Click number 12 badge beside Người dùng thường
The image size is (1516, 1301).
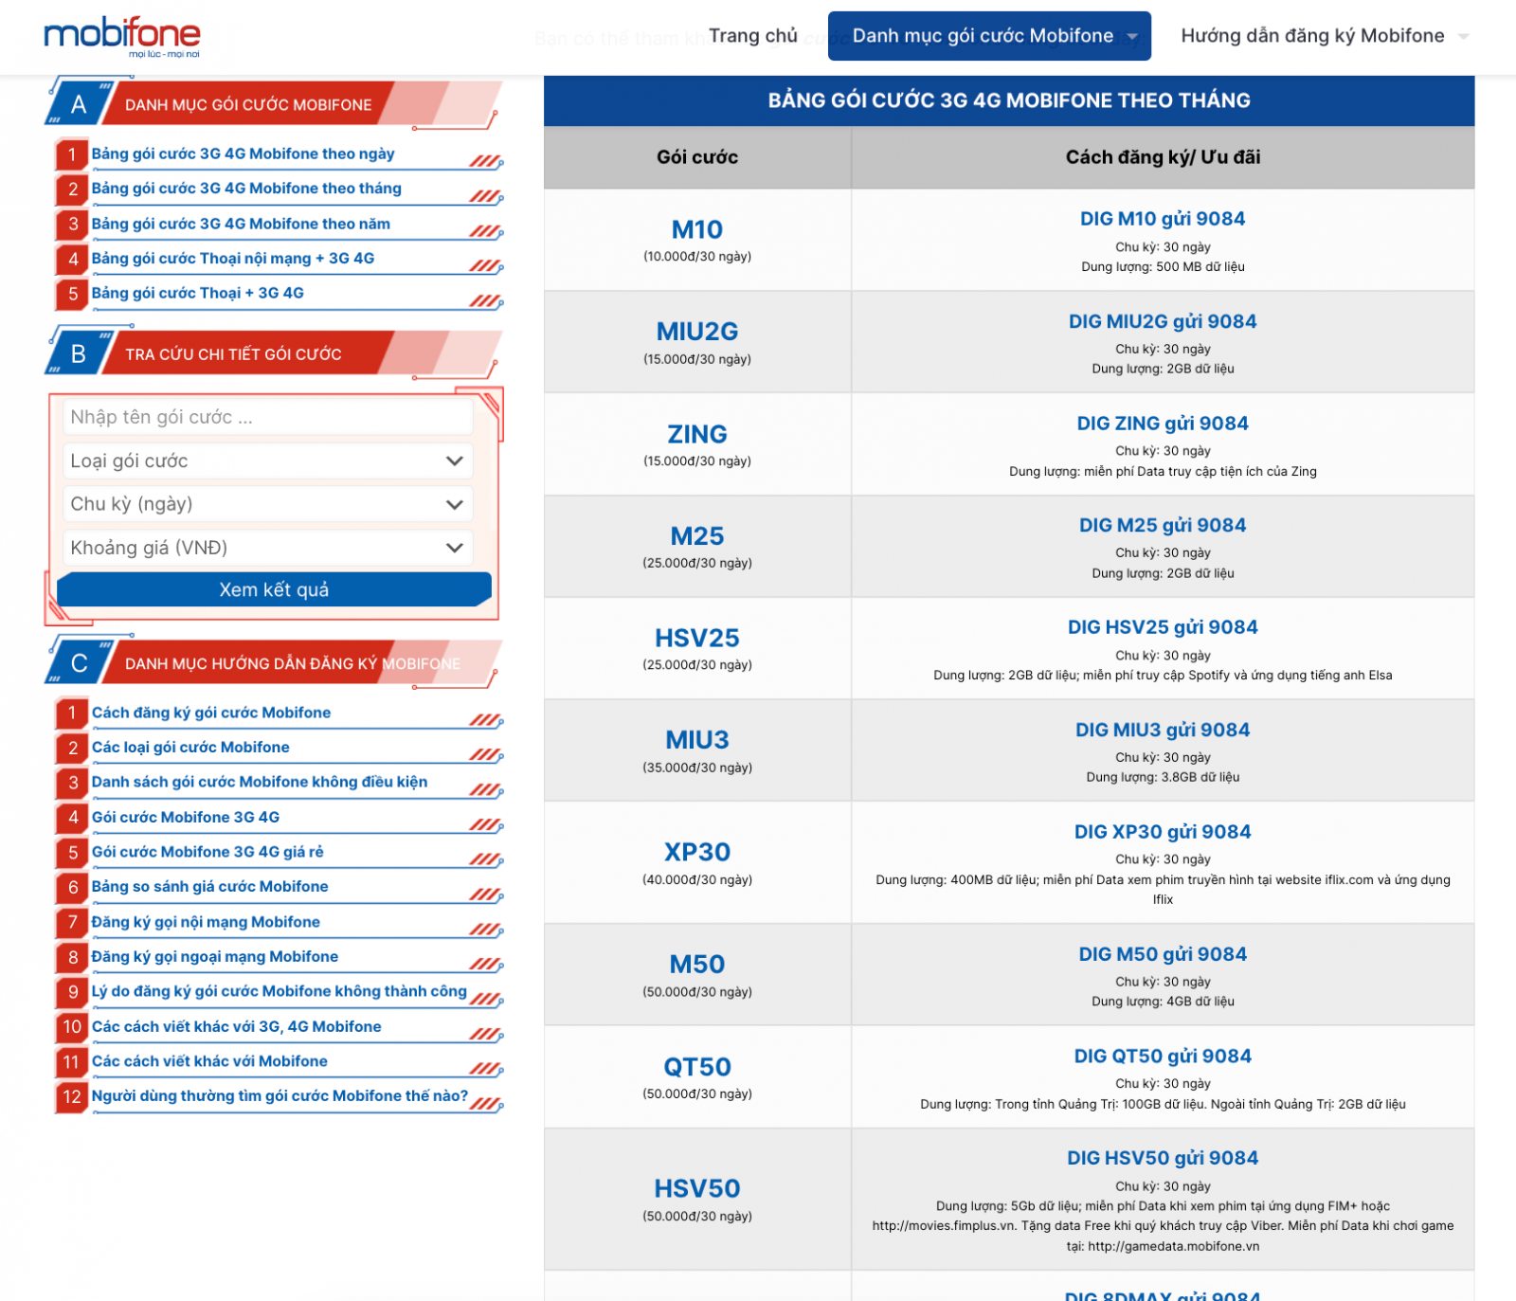coord(72,1096)
